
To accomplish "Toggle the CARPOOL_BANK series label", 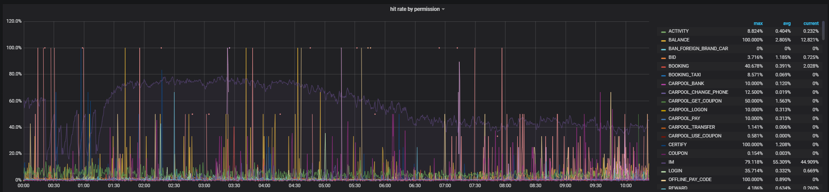I will point(686,83).
